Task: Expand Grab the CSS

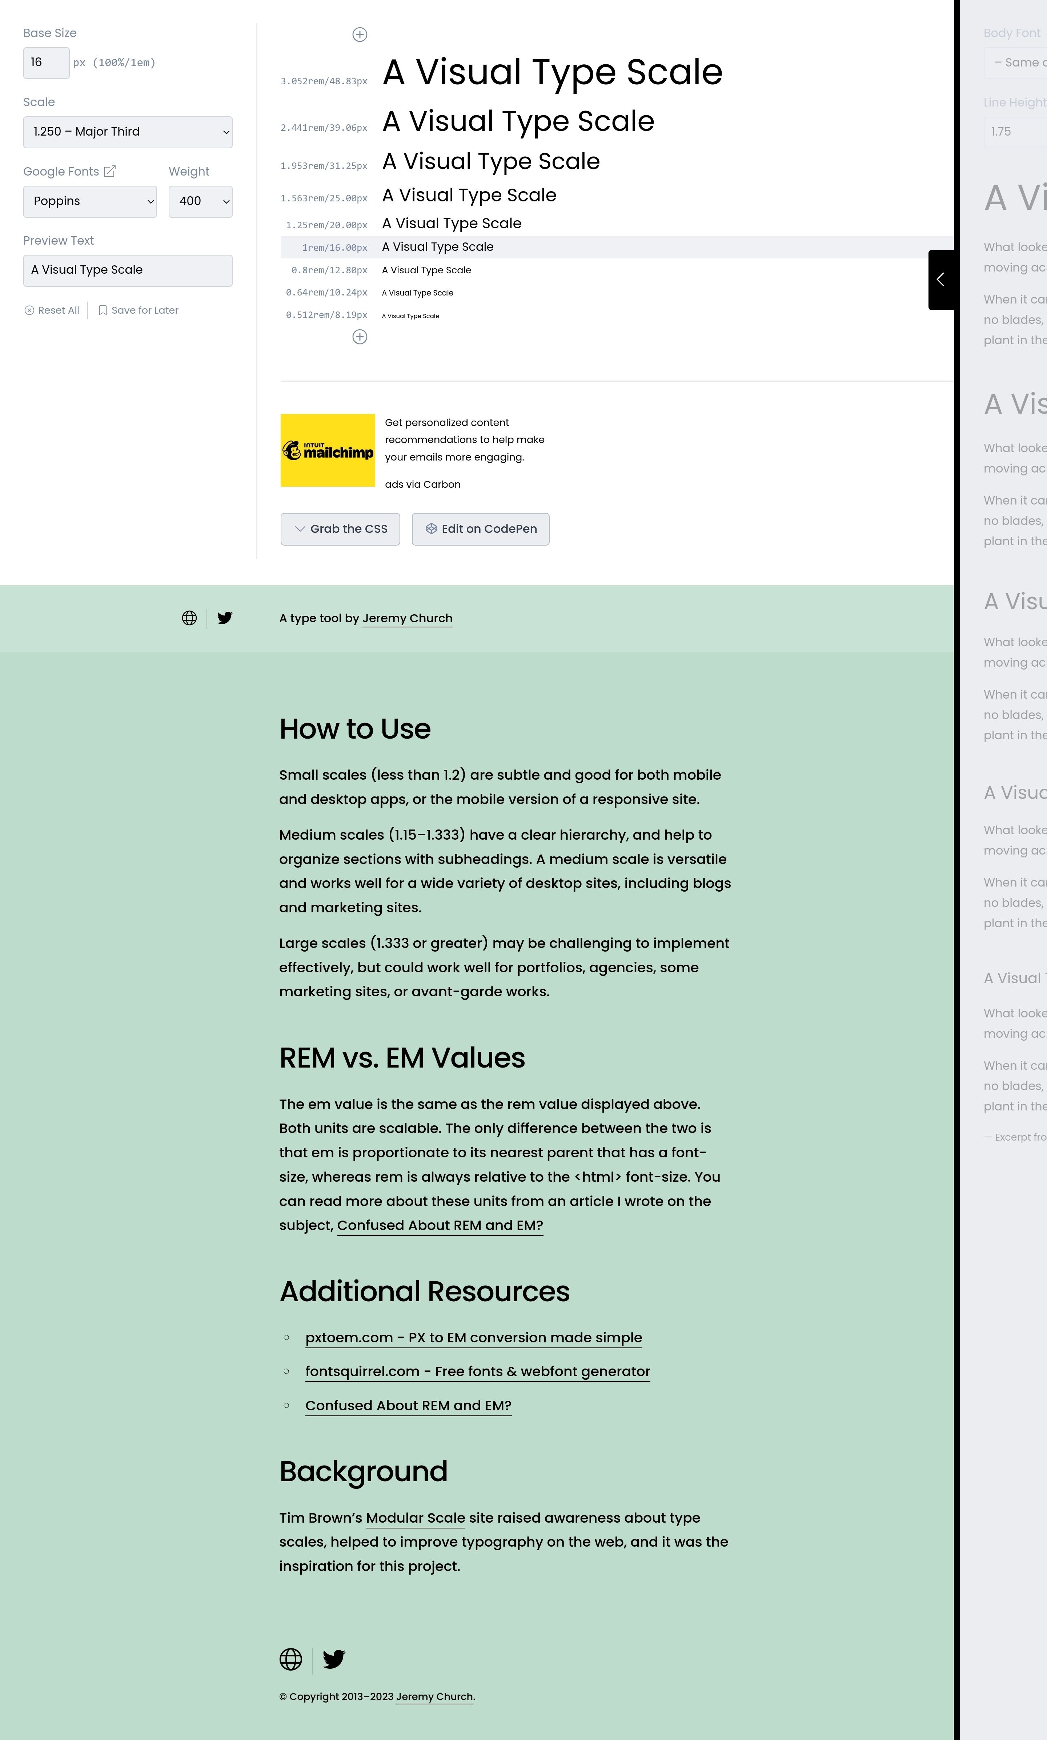Action: pyautogui.click(x=340, y=529)
